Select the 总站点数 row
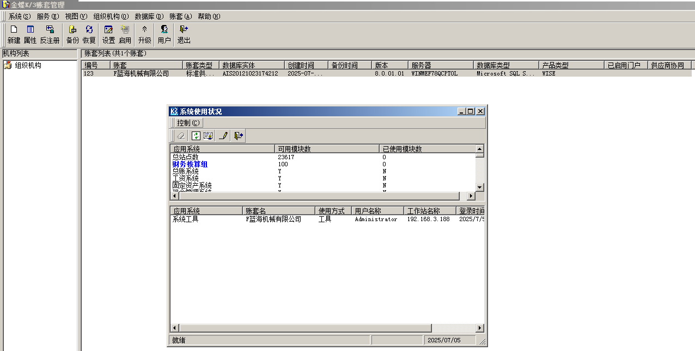 [322, 157]
